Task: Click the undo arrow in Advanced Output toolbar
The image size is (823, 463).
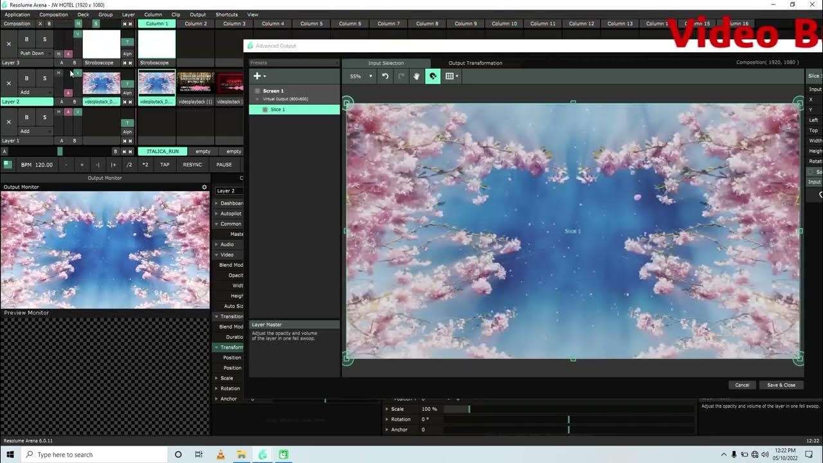Action: [x=385, y=76]
